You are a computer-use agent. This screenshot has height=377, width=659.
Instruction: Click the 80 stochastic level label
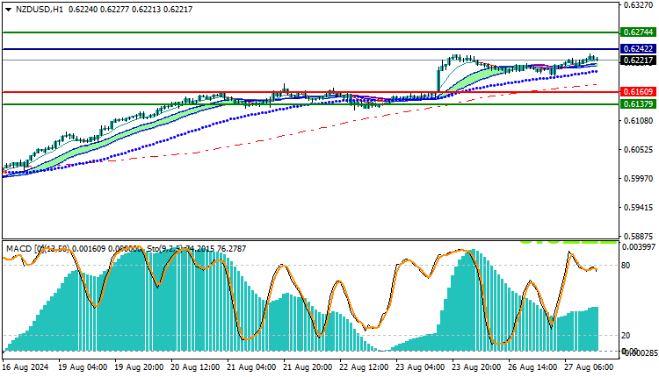[626, 266]
